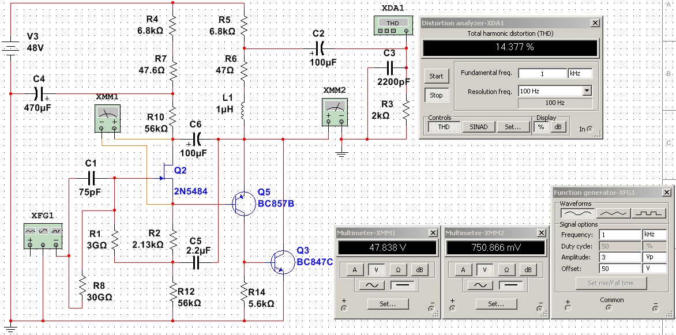Click the function generator Common terminal

(x=609, y=308)
